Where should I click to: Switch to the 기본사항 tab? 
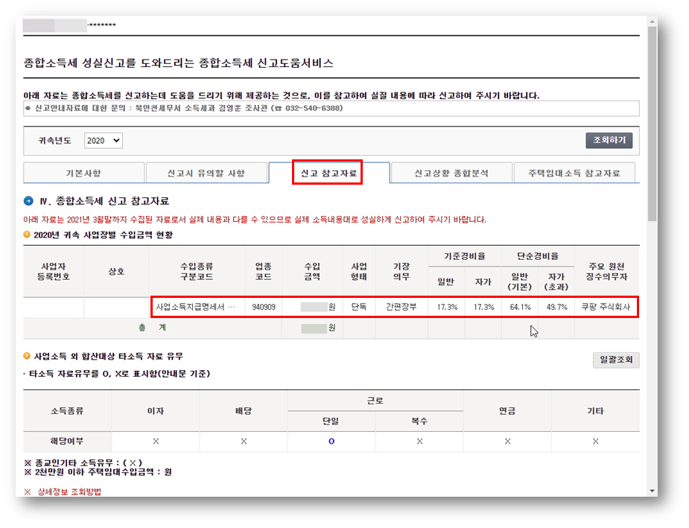(83, 173)
